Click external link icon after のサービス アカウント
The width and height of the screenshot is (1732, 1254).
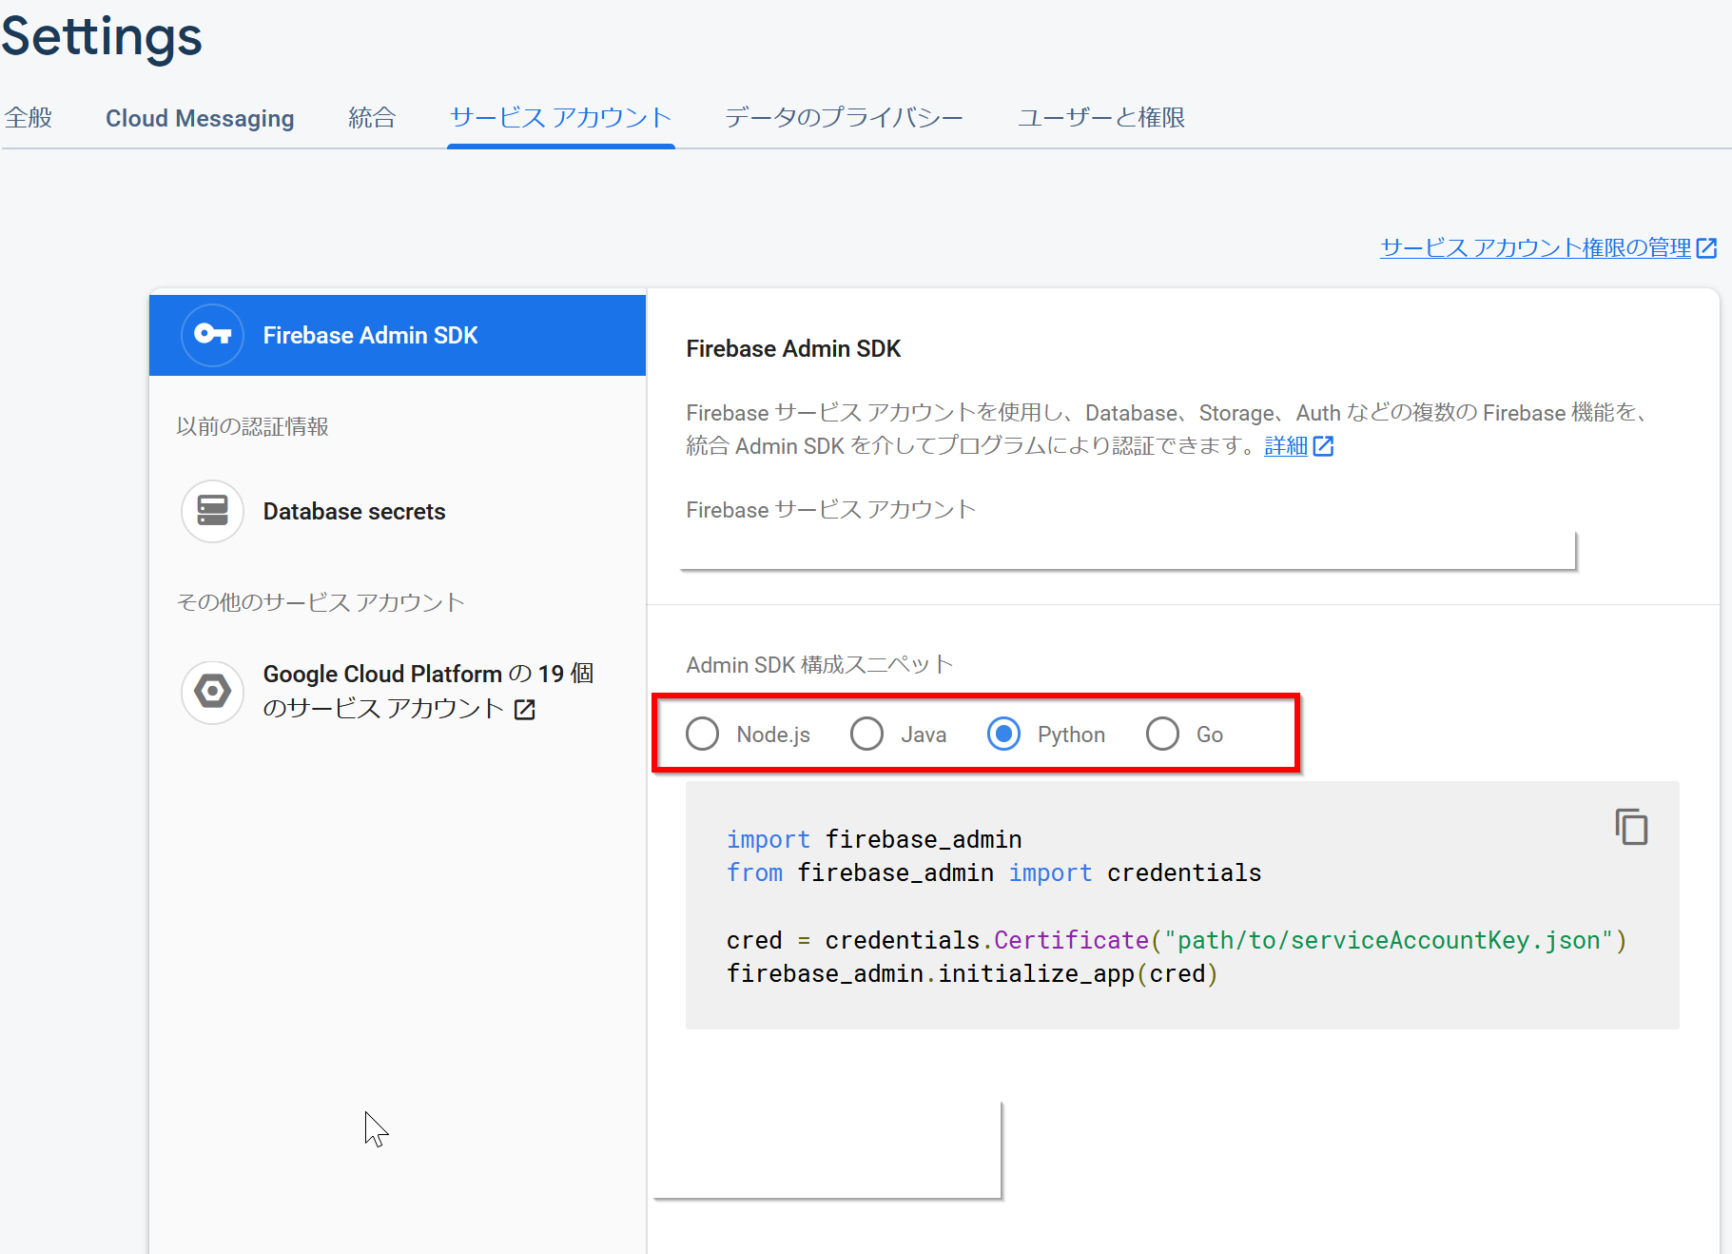(524, 710)
